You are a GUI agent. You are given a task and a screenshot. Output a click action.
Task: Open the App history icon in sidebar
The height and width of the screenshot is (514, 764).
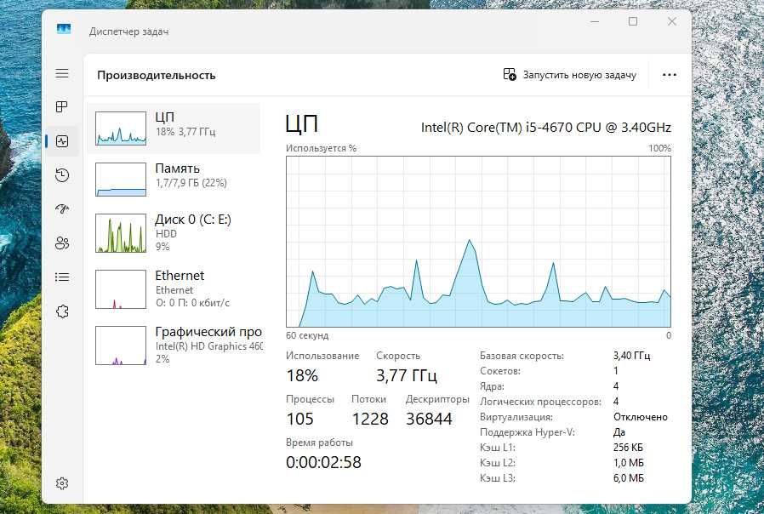(x=62, y=175)
